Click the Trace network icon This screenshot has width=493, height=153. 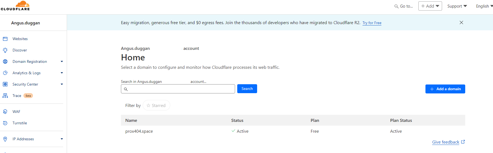5,96
